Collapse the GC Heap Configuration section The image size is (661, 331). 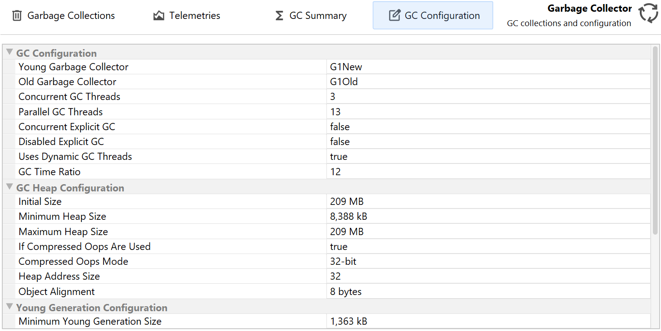[x=9, y=187]
